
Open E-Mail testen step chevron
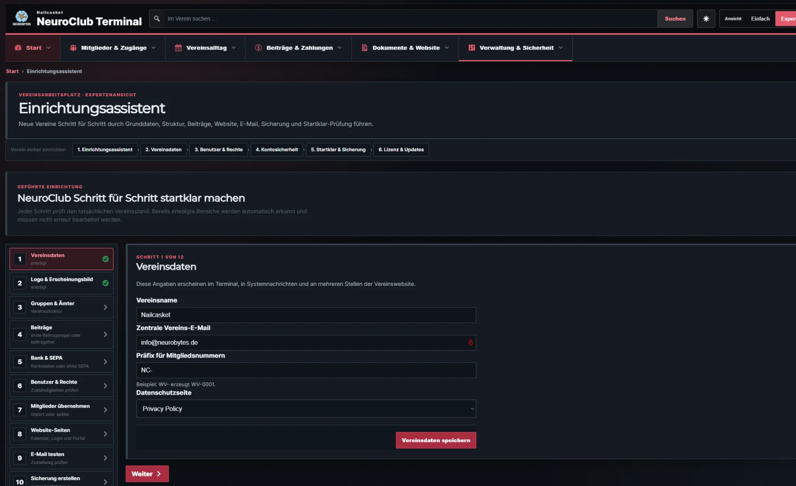[x=105, y=458]
